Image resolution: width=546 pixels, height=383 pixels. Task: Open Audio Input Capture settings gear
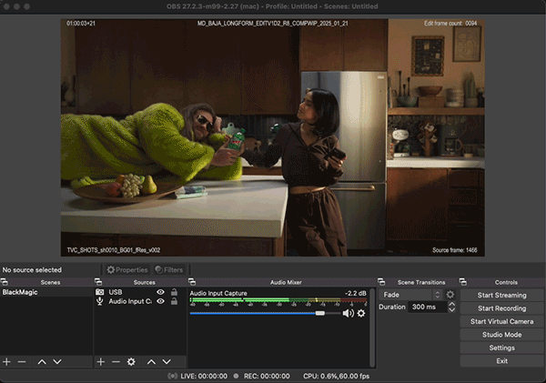click(x=361, y=313)
